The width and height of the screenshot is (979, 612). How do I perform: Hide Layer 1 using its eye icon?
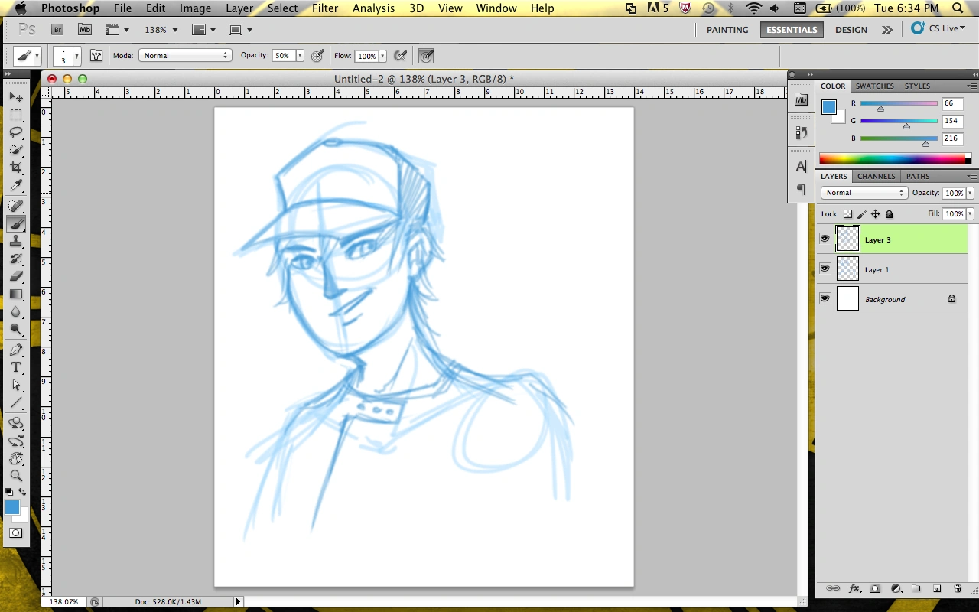[x=825, y=269]
